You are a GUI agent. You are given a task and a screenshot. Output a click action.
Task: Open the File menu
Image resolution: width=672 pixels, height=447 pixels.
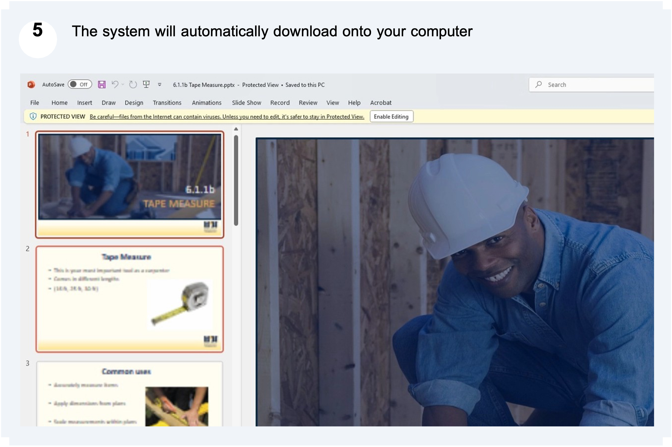tap(35, 103)
